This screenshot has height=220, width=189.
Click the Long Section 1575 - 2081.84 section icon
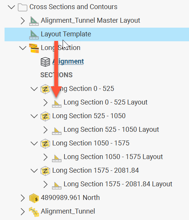point(45,171)
